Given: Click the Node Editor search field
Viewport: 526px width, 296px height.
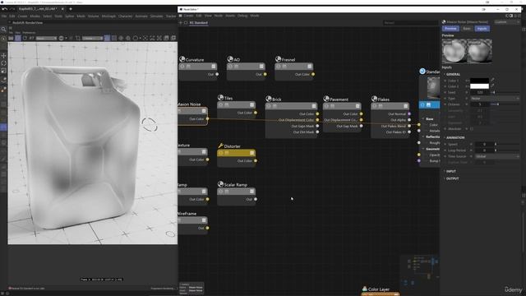Looking at the screenshot, I should 410,23.
